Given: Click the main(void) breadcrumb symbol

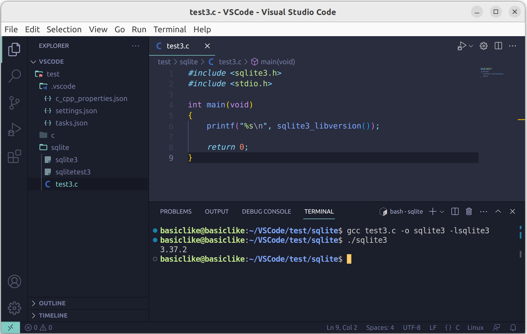Looking at the screenshot, I should tap(273, 62).
